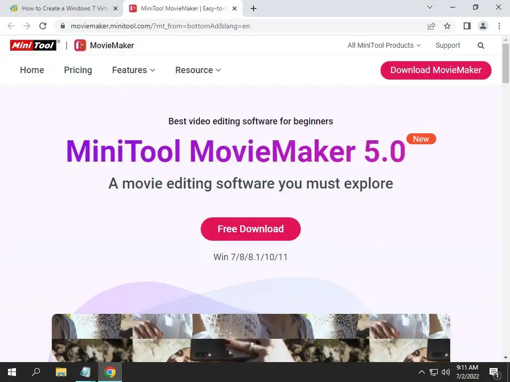Click the Free Download button
Screen dimensions: 510x382
click(x=251, y=229)
